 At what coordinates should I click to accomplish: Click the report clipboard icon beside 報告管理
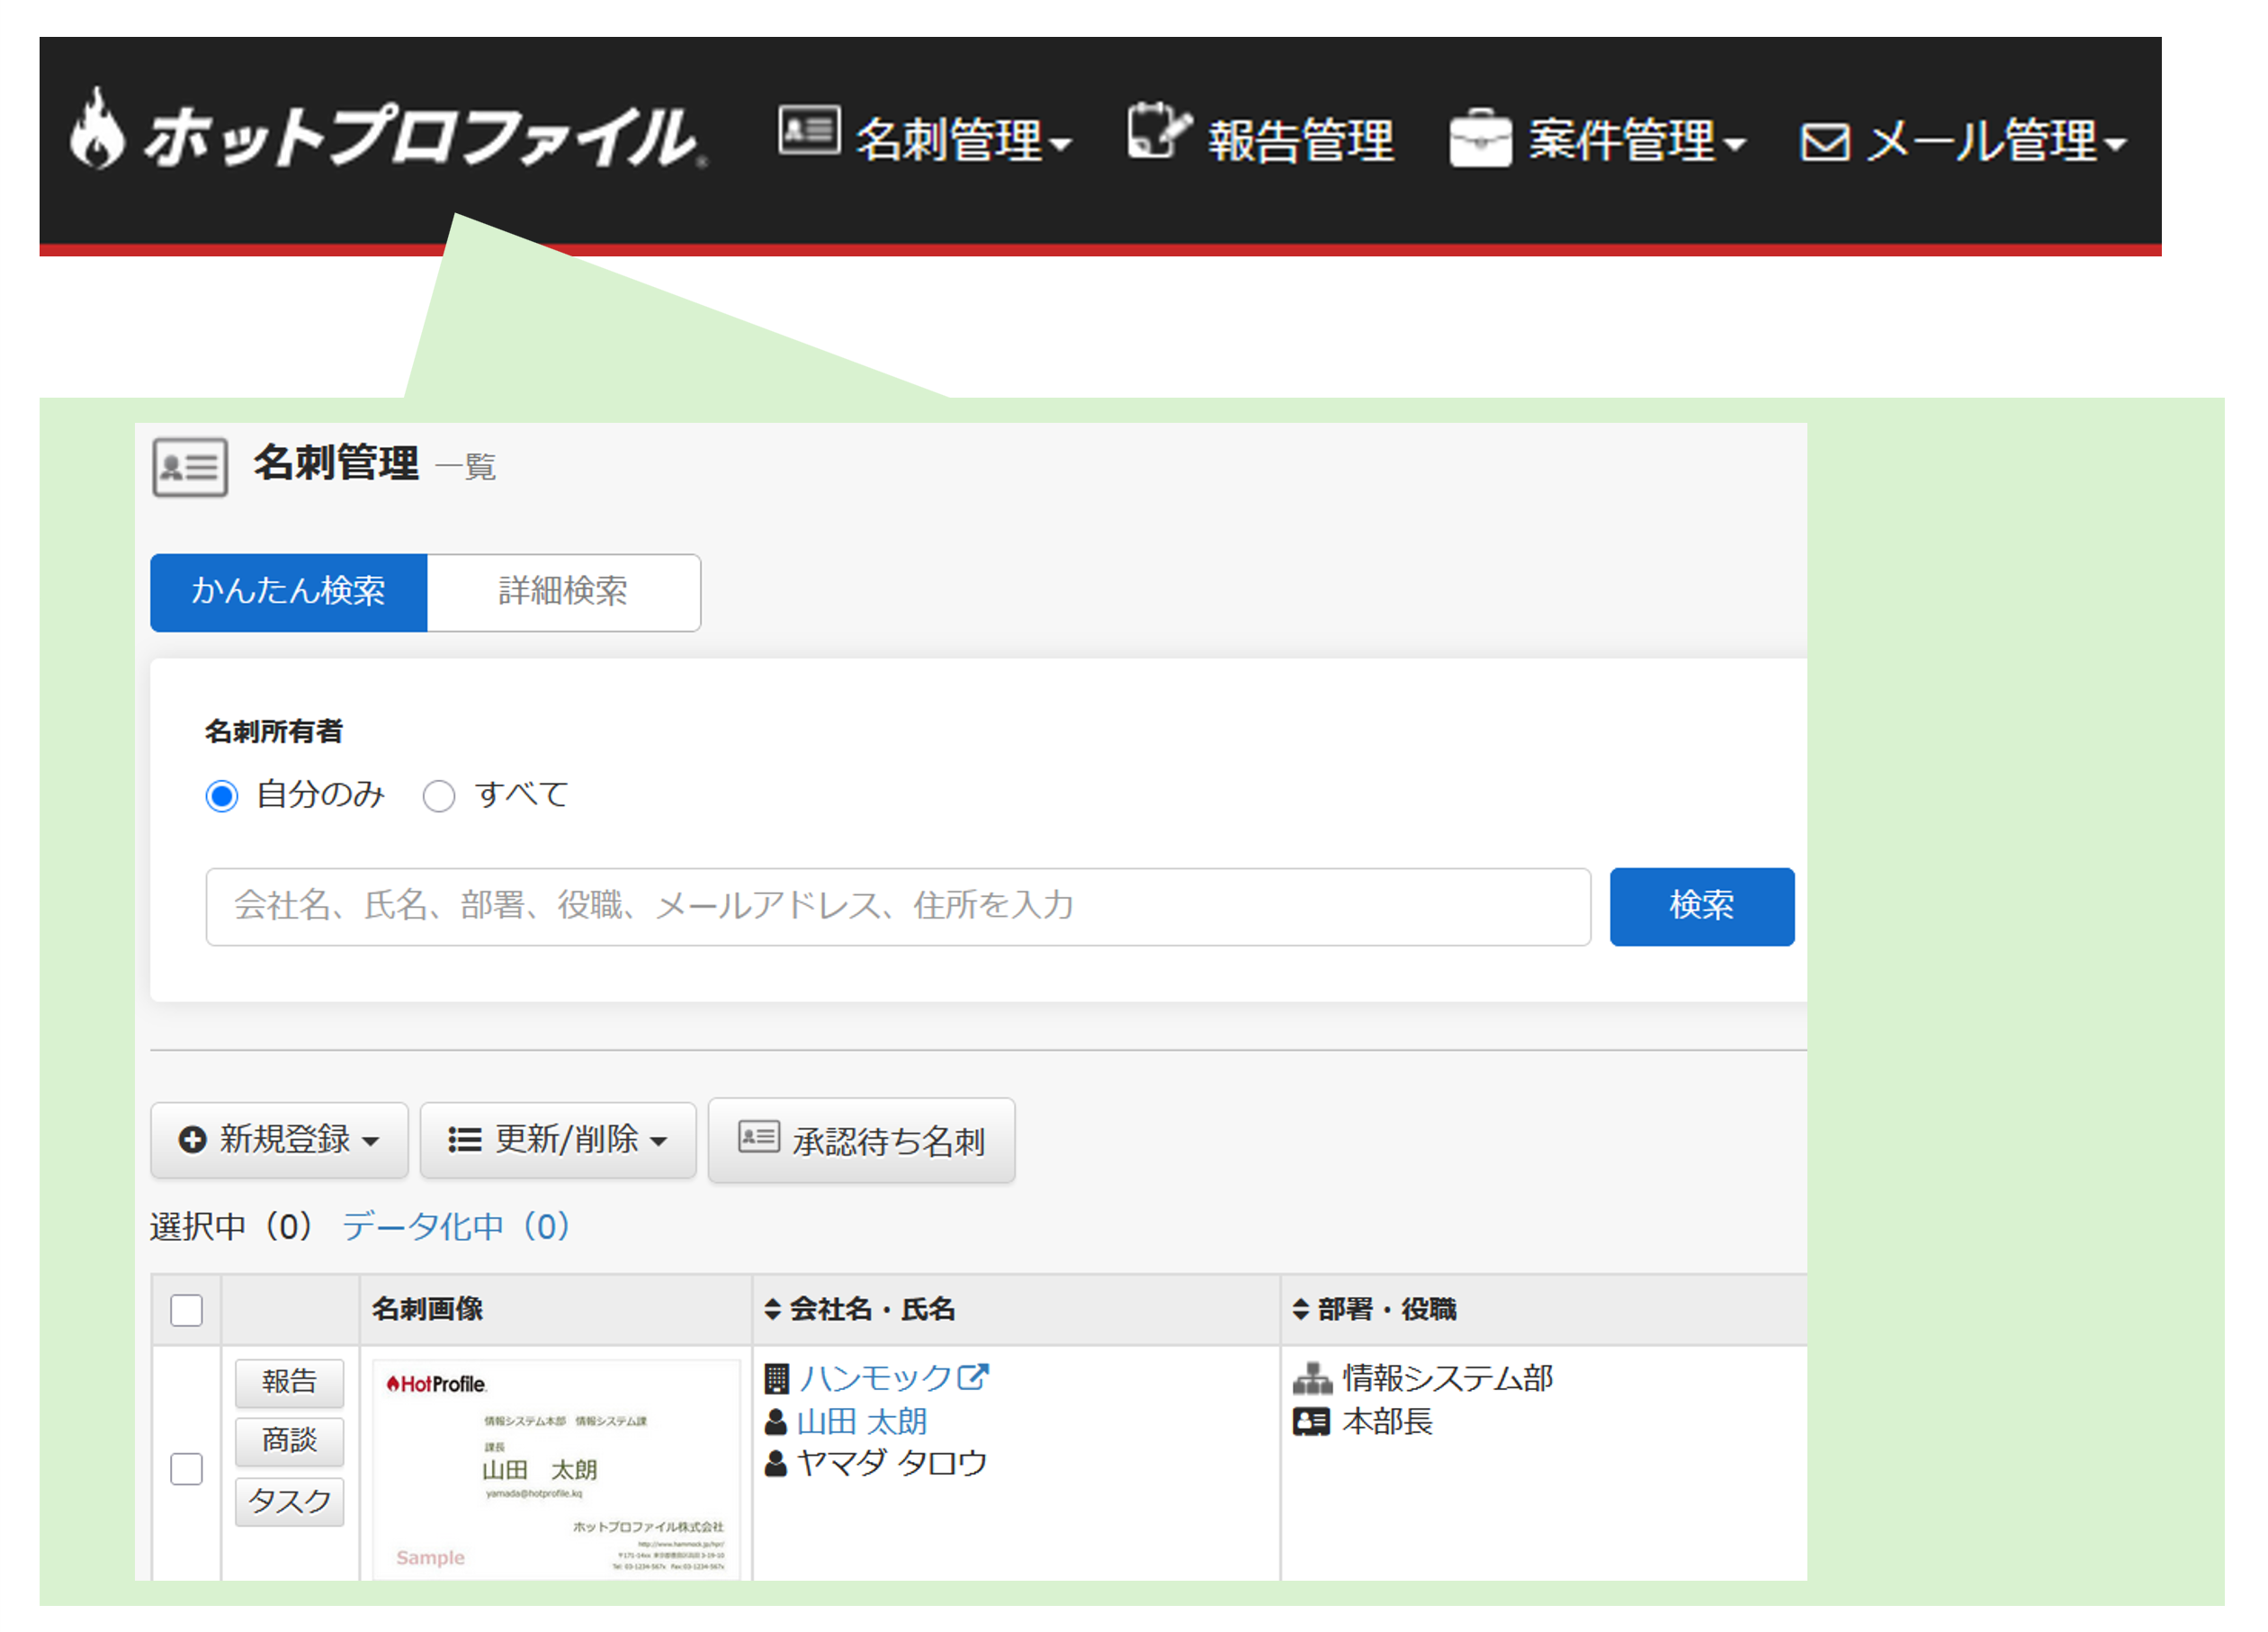coord(1158,131)
